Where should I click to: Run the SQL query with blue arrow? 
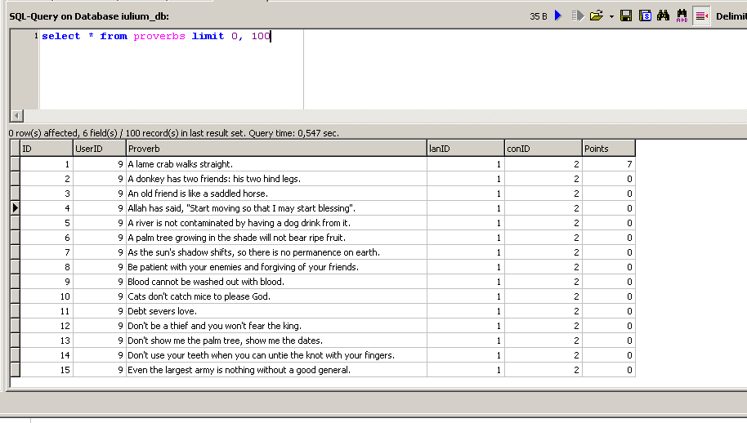coord(558,16)
